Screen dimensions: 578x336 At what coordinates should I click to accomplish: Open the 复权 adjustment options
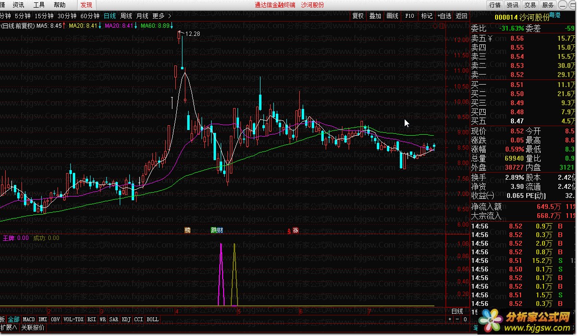pyautogui.click(x=358, y=16)
